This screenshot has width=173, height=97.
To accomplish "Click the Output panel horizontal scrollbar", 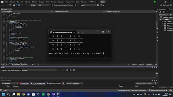I will [x=78, y=78].
